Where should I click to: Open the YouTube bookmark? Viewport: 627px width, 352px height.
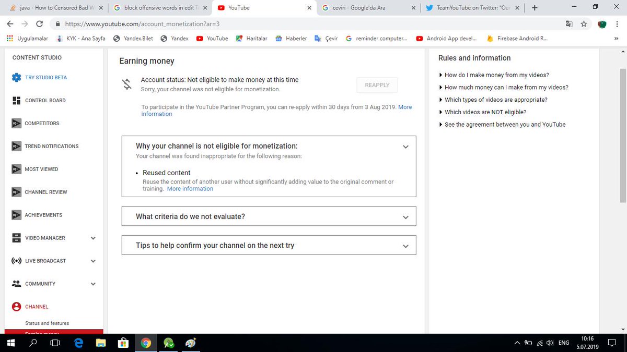coord(212,39)
